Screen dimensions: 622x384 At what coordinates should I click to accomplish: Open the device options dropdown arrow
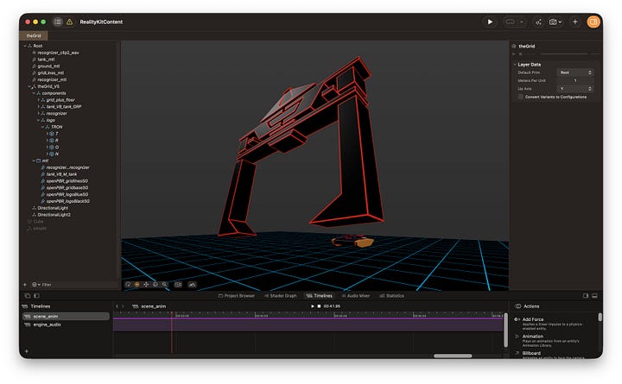521,22
